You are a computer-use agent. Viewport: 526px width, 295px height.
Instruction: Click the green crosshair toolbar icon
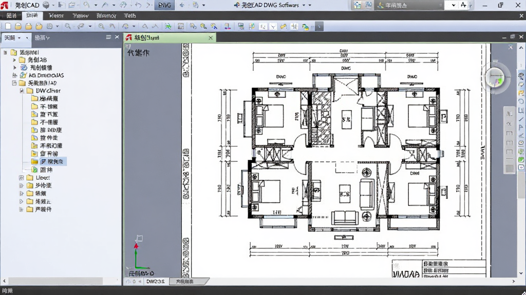point(168,26)
